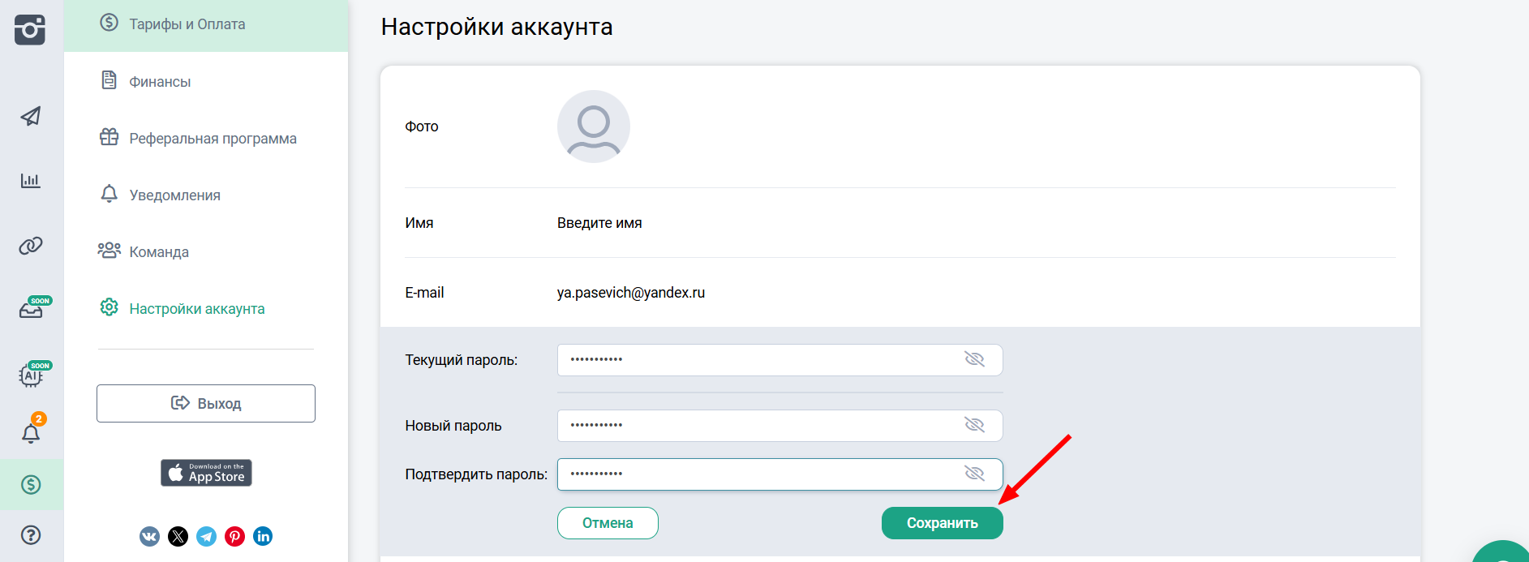
Task: Show the current password with eye icon
Action: coord(974,359)
